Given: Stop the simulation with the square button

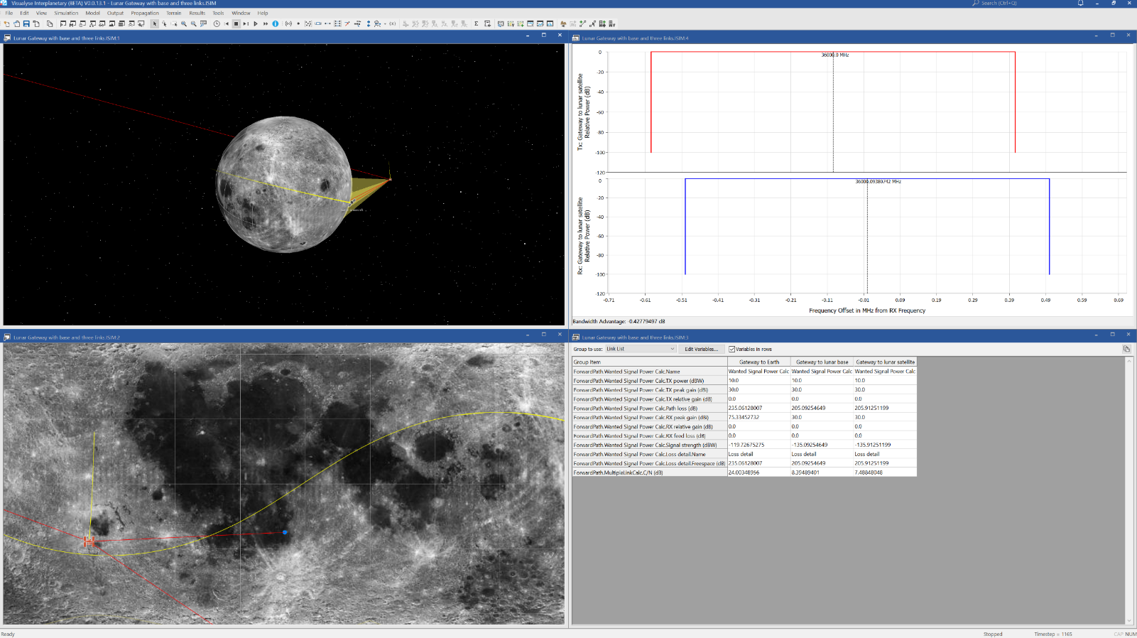Looking at the screenshot, I should coord(236,23).
